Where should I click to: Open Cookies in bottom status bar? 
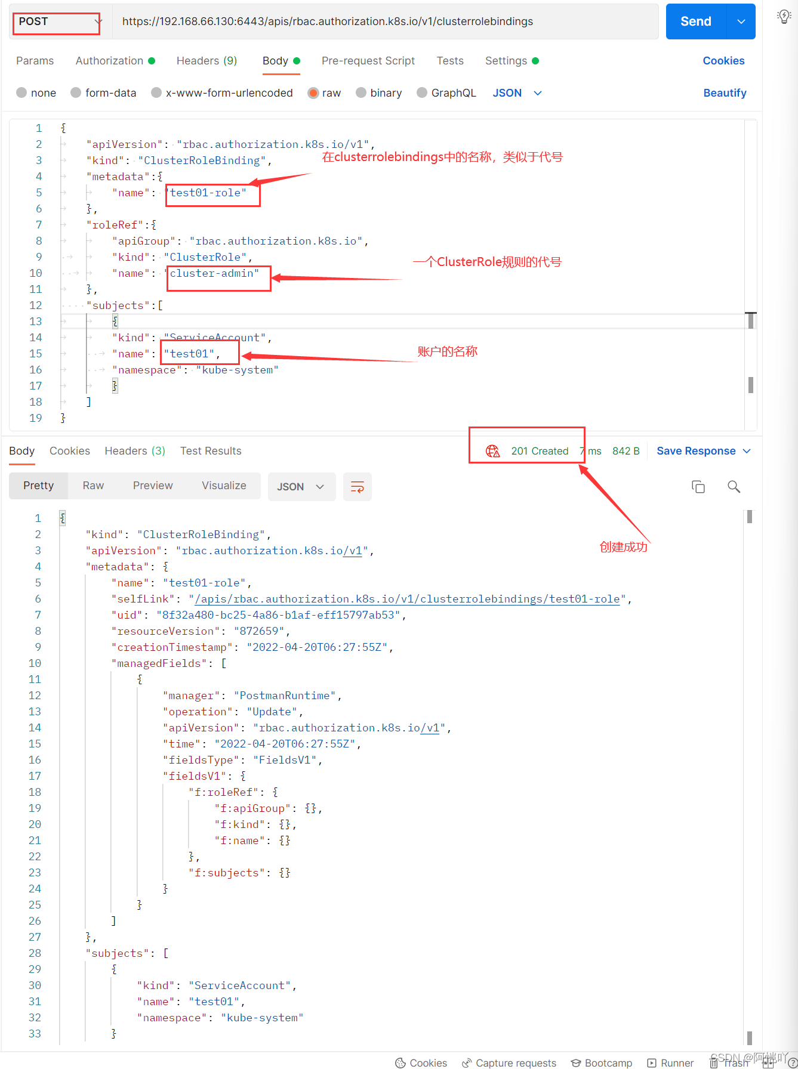click(421, 1063)
